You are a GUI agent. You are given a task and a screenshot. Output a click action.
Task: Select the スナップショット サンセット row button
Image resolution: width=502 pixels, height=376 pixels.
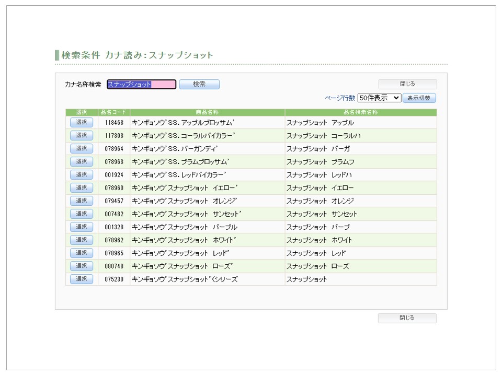pyautogui.click(x=82, y=214)
